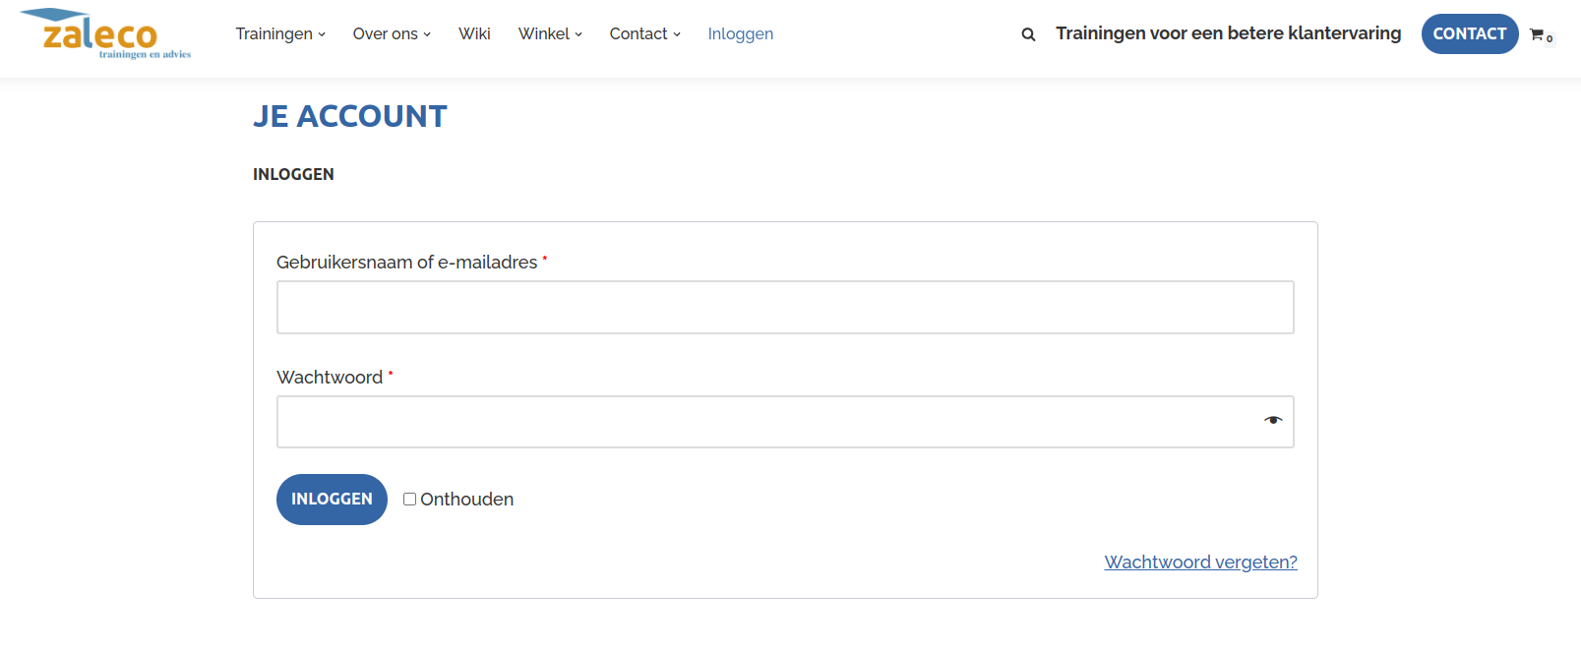Click into the Wachtwoord input field

coord(767,423)
